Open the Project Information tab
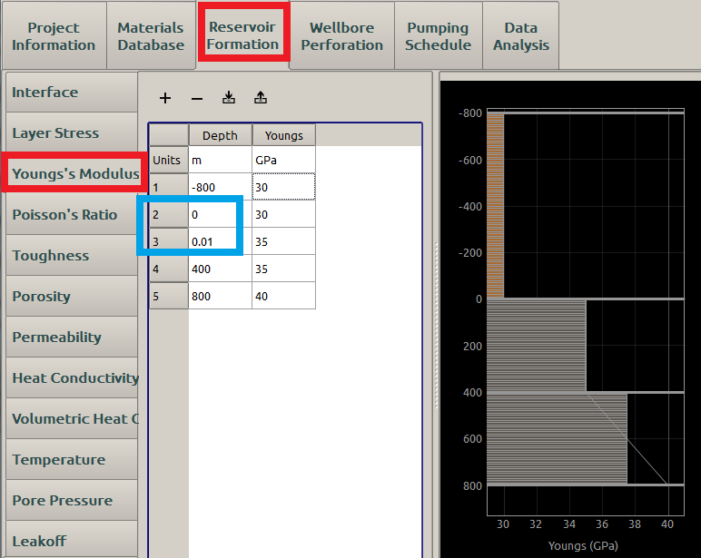The width and height of the screenshot is (701, 558). click(x=54, y=36)
